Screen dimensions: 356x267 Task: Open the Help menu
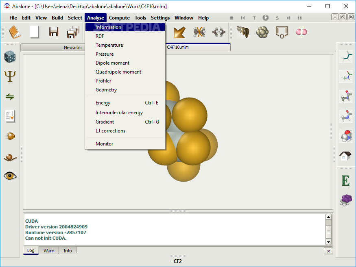point(203,18)
